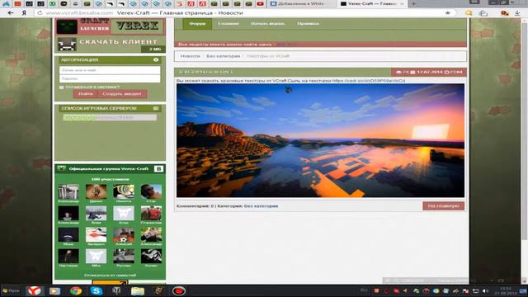Screen dimensions: 528x297
Task: Open the avatar of member Стас
Action: (x=151, y=191)
